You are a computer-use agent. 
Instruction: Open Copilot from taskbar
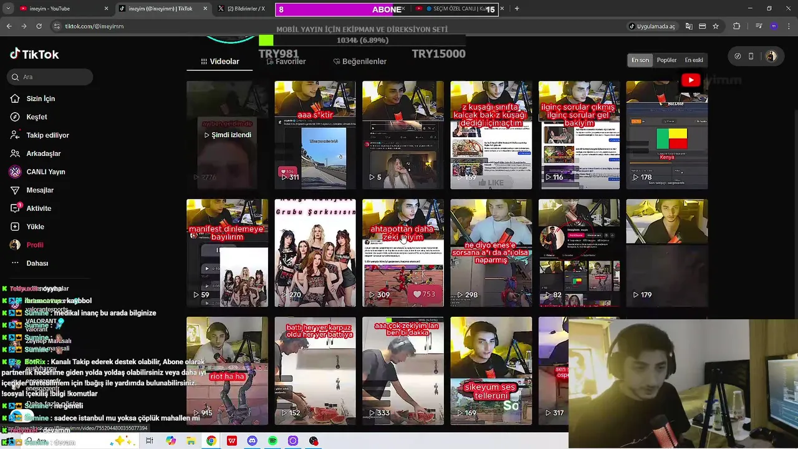point(171,441)
